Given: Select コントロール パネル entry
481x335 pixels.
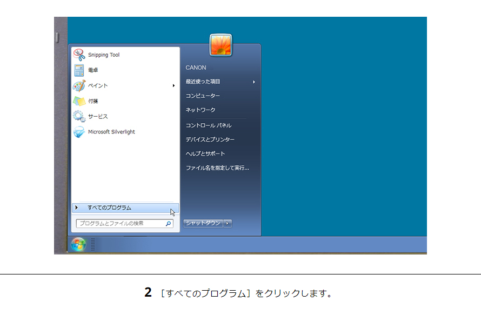Looking at the screenshot, I should tap(208, 125).
